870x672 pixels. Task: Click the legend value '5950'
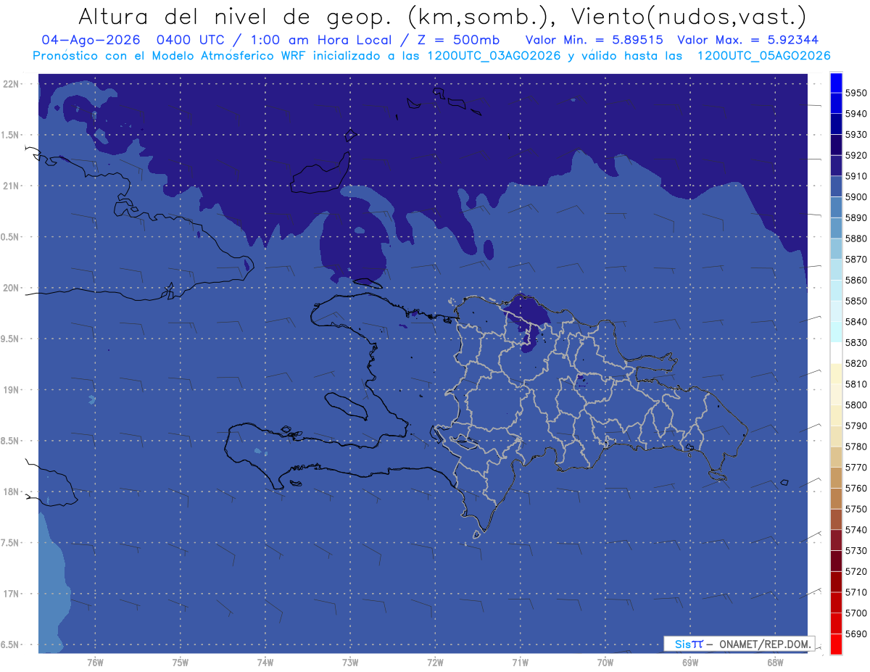point(855,93)
